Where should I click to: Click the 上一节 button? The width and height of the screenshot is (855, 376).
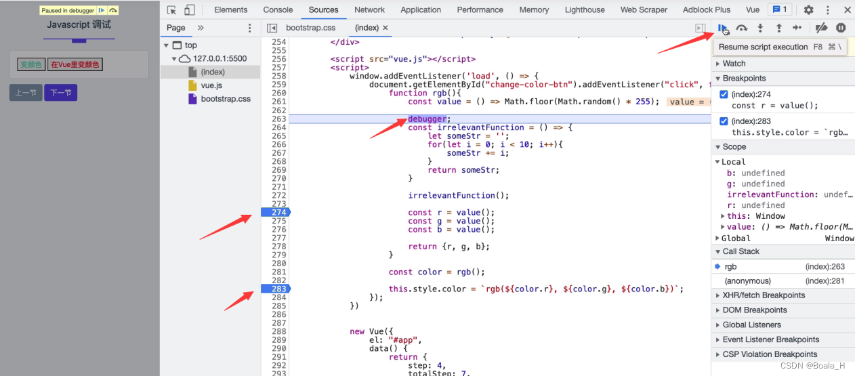coord(26,93)
